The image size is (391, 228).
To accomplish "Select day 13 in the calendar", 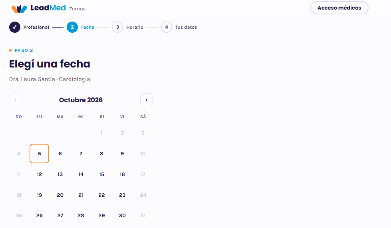I will (x=60, y=174).
